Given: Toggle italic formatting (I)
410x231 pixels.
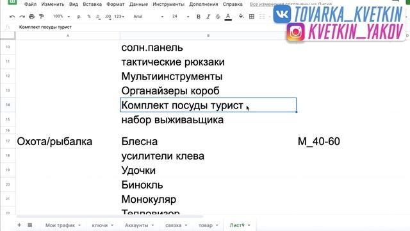Looking at the screenshot, I should pos(208,17).
